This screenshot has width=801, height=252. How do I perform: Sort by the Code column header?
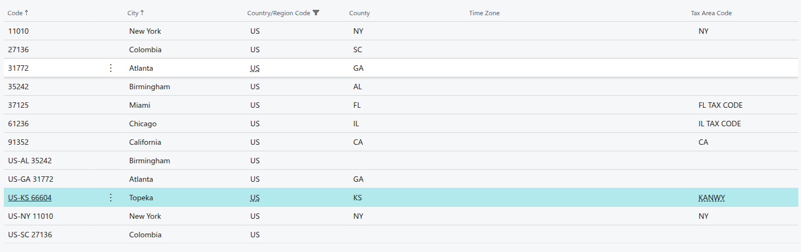[x=15, y=13]
